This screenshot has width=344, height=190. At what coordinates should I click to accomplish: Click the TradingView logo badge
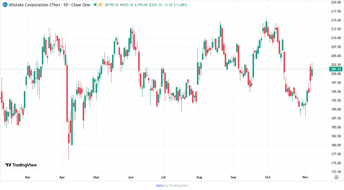coord(21,165)
